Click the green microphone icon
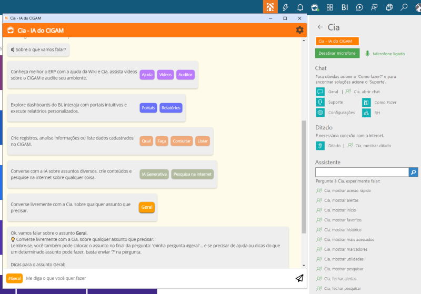 coord(367,54)
